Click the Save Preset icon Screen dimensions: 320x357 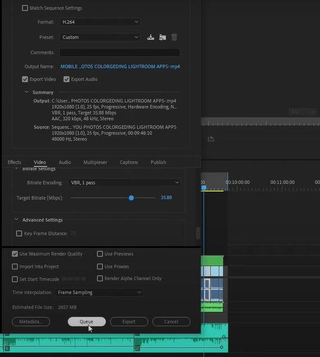pyautogui.click(x=150, y=37)
